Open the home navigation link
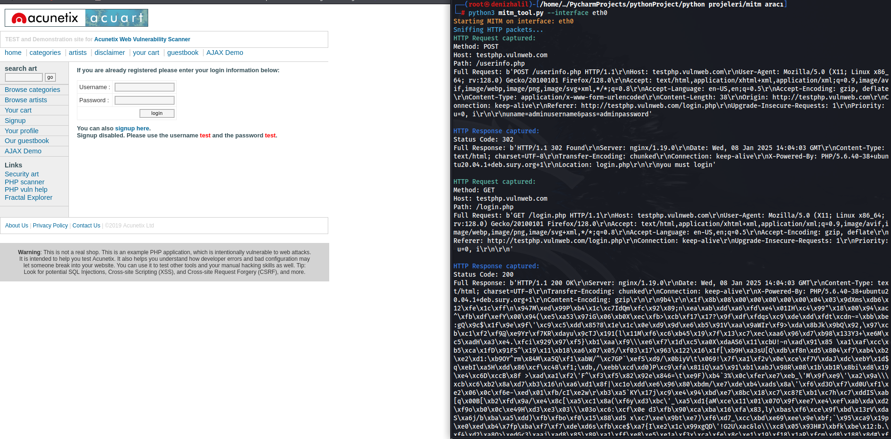 13,53
